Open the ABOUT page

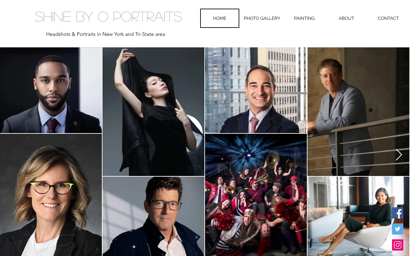click(346, 18)
